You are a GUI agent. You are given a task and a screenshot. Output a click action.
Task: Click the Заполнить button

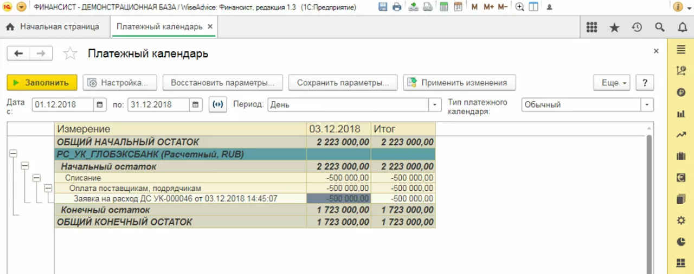click(x=42, y=83)
